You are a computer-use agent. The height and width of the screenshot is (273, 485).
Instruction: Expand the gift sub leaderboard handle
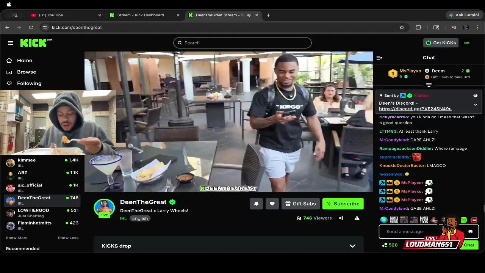click(429, 85)
